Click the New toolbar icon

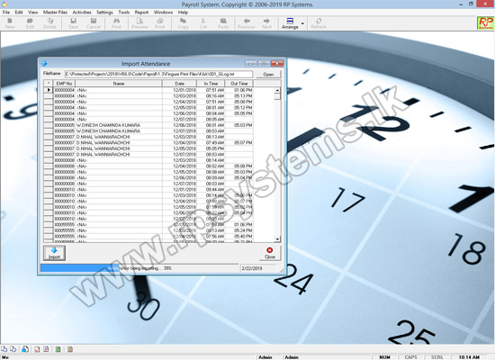[x=10, y=23]
